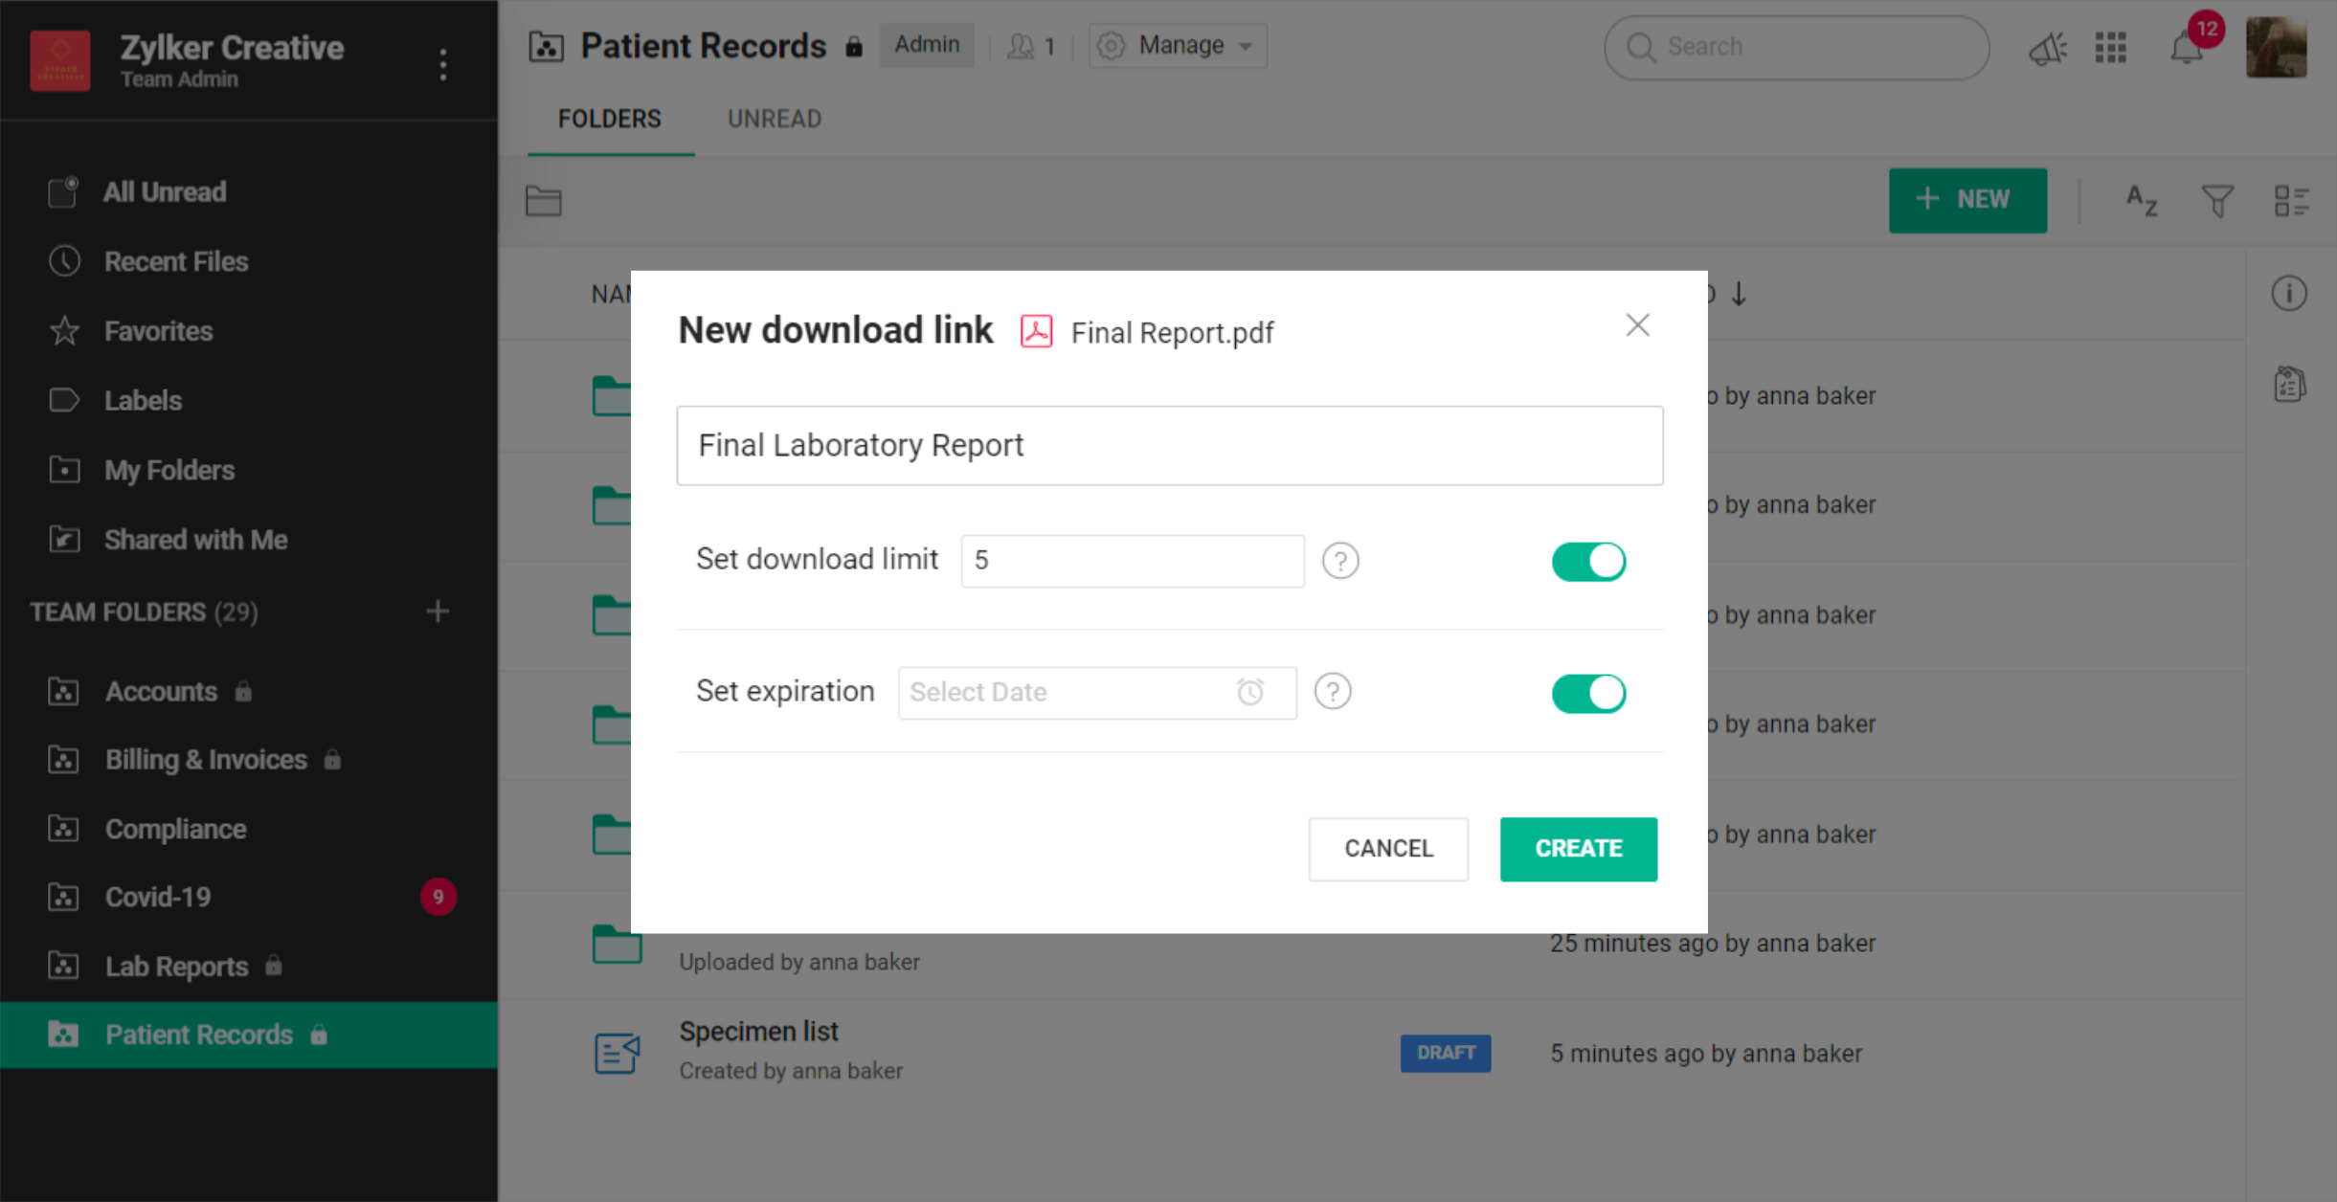Open the apps grid icon
This screenshot has width=2337, height=1202.
(x=2111, y=48)
